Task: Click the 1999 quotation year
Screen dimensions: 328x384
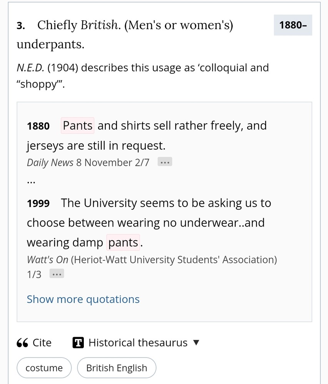Action: [x=38, y=204]
